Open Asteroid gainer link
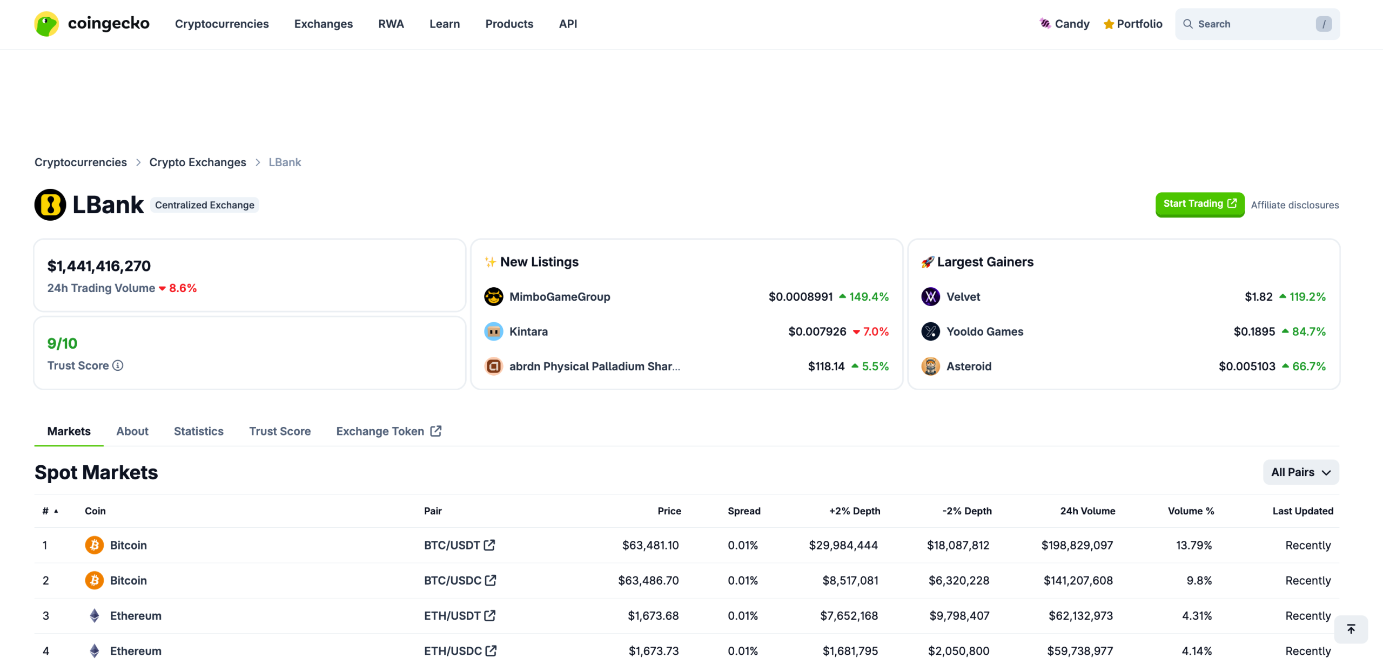 tap(969, 367)
